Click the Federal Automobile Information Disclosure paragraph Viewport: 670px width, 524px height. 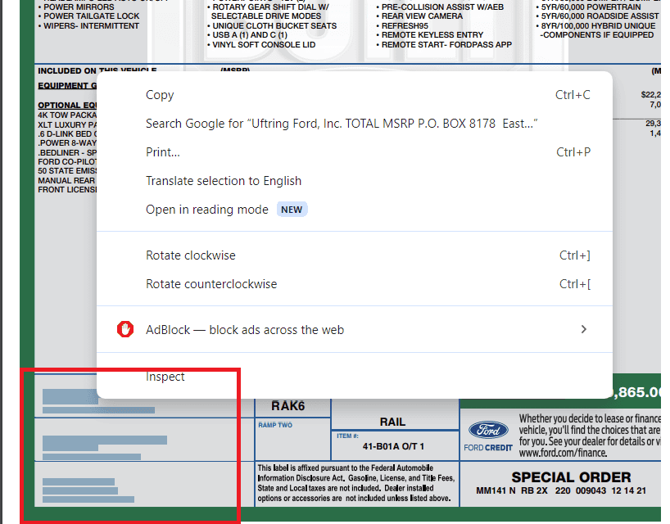pos(356,483)
